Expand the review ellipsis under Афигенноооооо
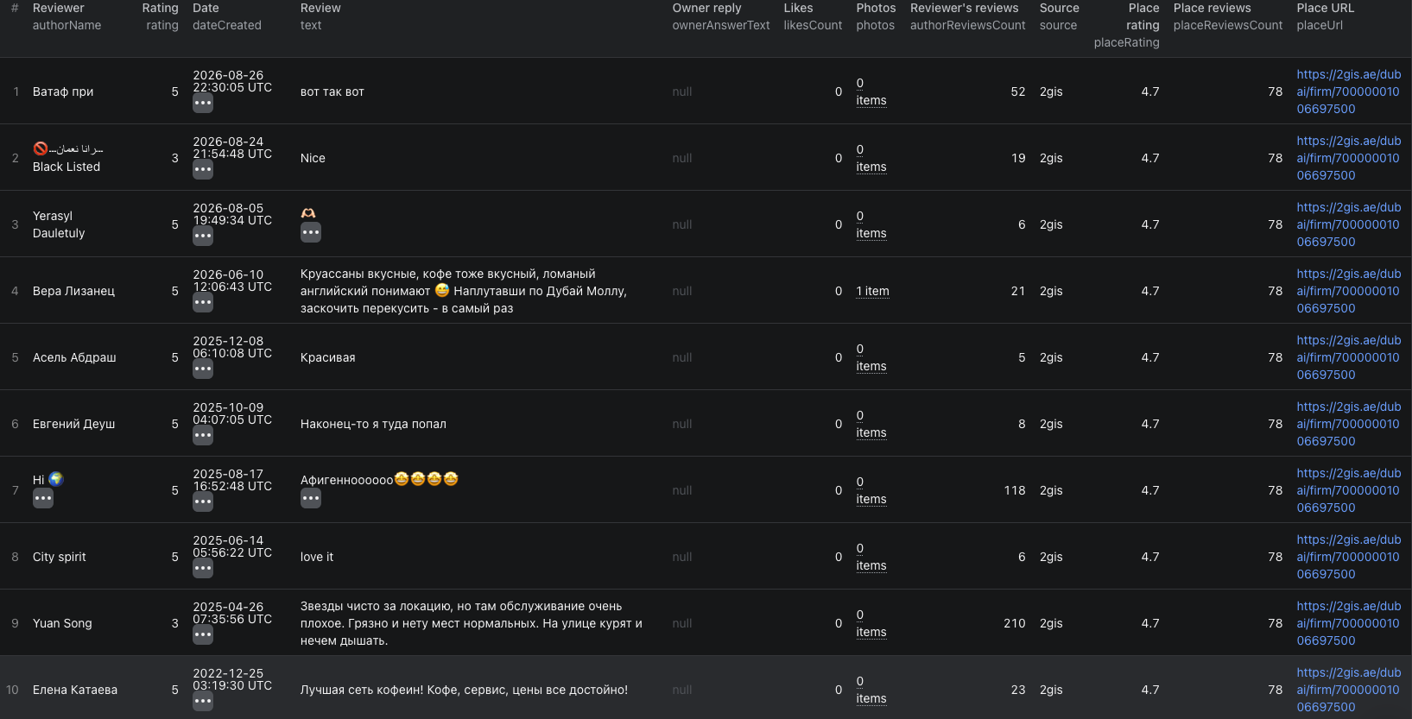Screen dimensions: 1412x719 311,499
